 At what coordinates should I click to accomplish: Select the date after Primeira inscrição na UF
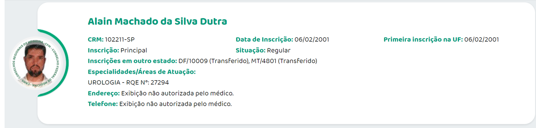[x=482, y=40]
